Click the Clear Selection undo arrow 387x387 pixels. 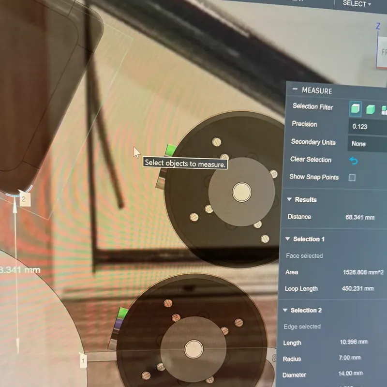[x=354, y=161]
